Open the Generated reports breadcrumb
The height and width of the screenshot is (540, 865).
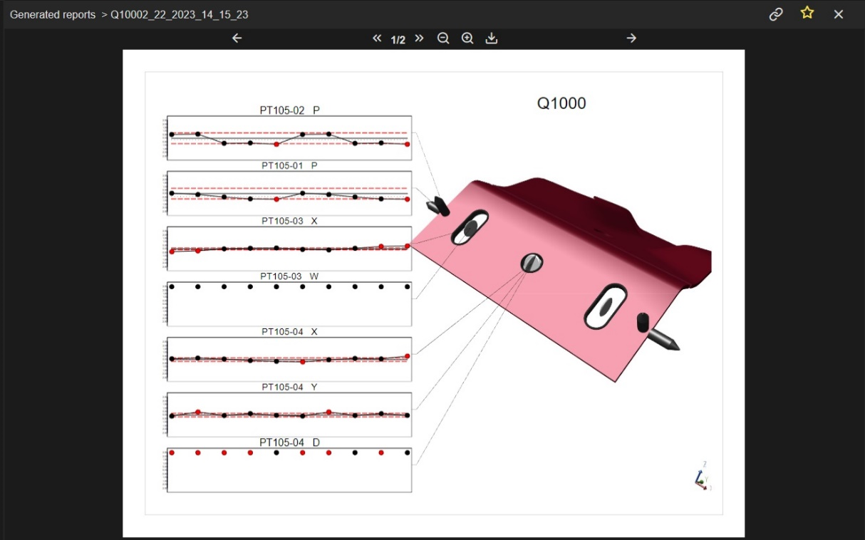coord(53,14)
